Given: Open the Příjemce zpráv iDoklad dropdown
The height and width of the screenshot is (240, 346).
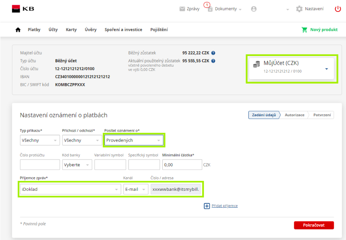Looking at the screenshot, I should click(70, 189).
